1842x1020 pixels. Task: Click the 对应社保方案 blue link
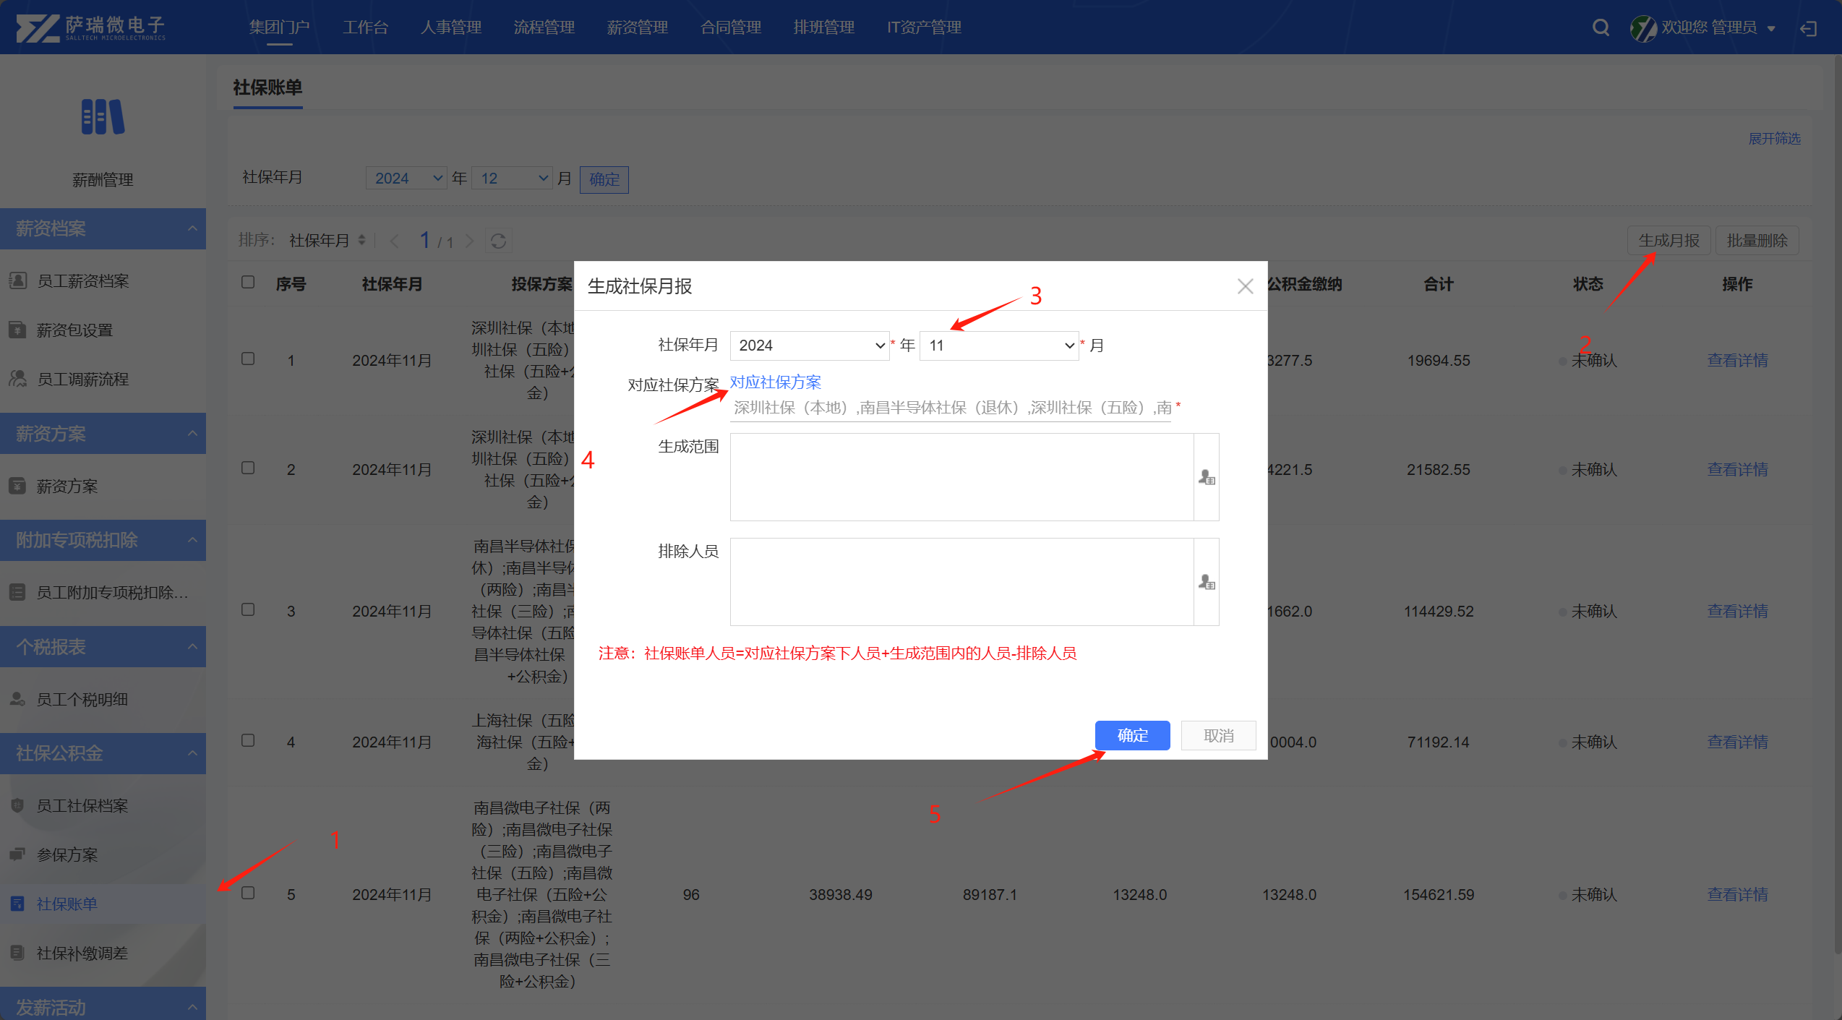[775, 382]
